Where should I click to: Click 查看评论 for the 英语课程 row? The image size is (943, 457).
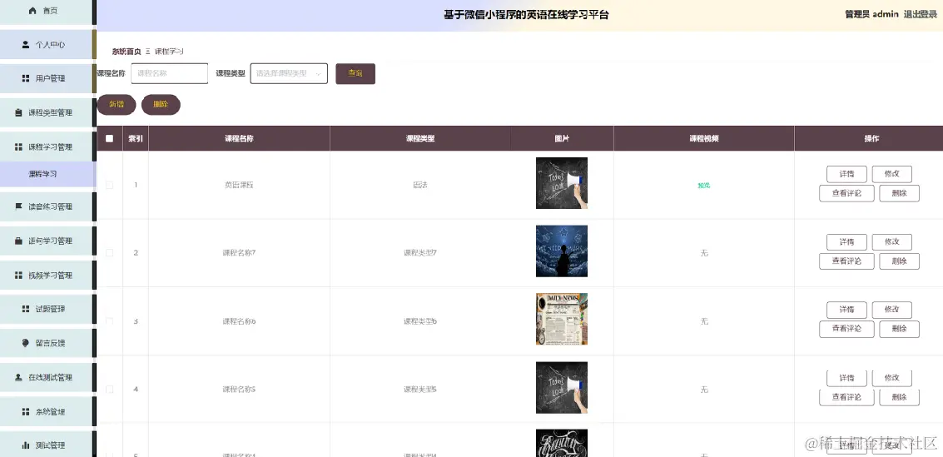(846, 194)
